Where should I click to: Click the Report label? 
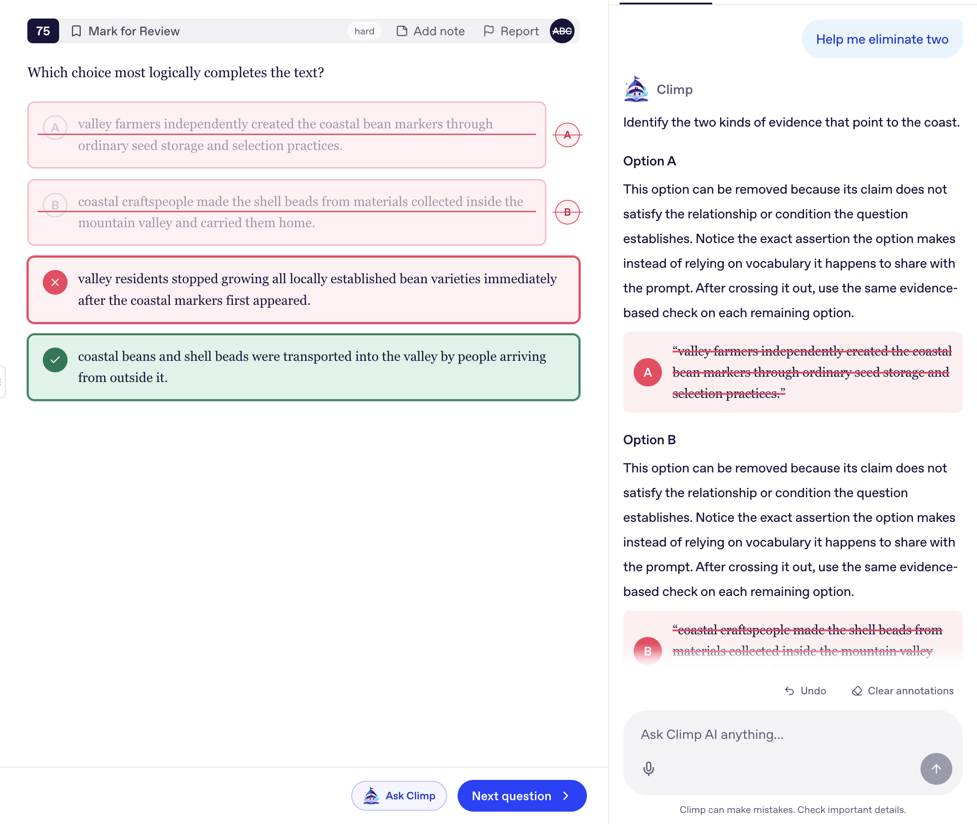[519, 31]
